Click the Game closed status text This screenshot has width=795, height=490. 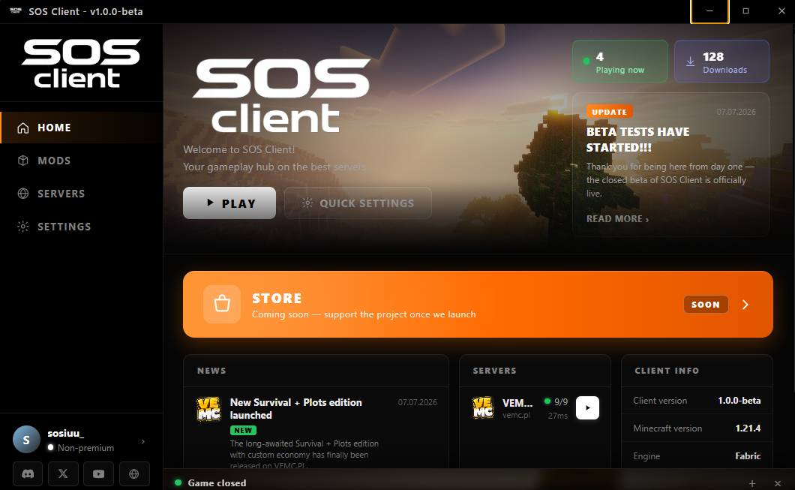click(217, 483)
